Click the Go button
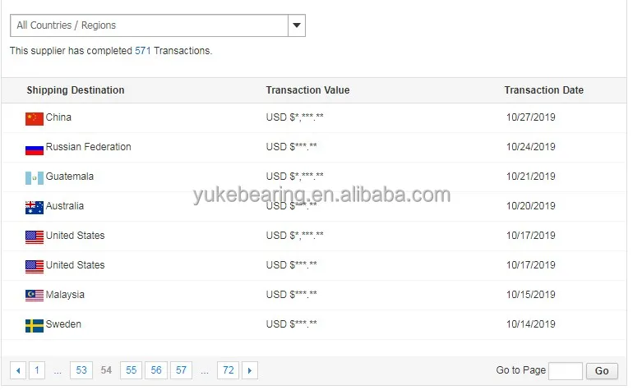642x390 pixels. pyautogui.click(x=602, y=371)
